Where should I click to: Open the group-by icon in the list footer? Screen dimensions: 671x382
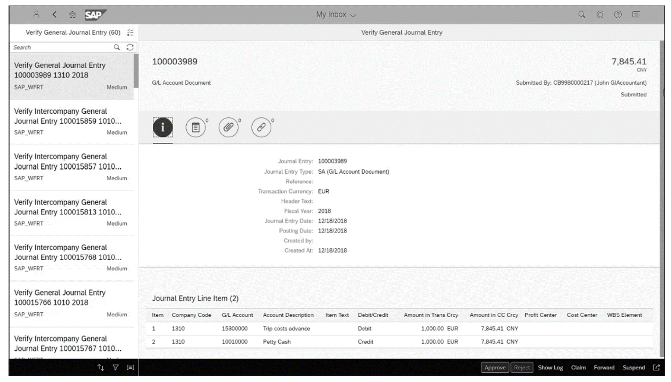[130, 367]
